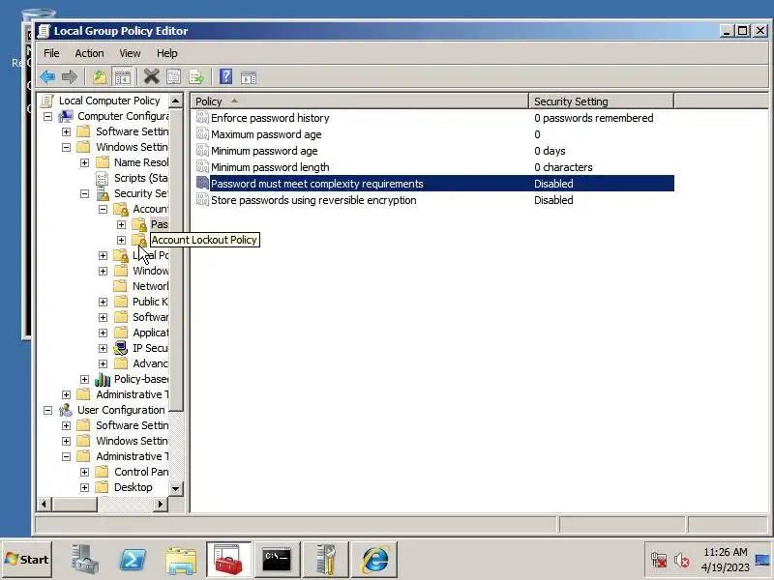Screen dimensions: 774x580
Task: Collapse the Security Settings node
Action: click(x=84, y=194)
